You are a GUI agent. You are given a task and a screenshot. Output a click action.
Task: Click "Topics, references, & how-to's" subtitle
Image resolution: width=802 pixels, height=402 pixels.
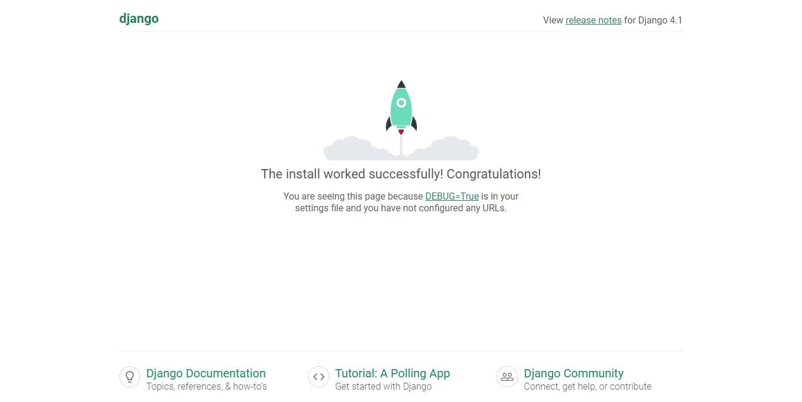click(206, 386)
